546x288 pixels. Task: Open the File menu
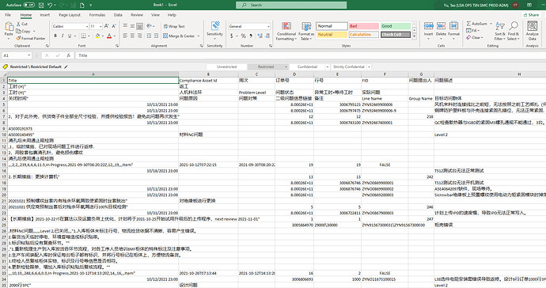click(x=8, y=15)
